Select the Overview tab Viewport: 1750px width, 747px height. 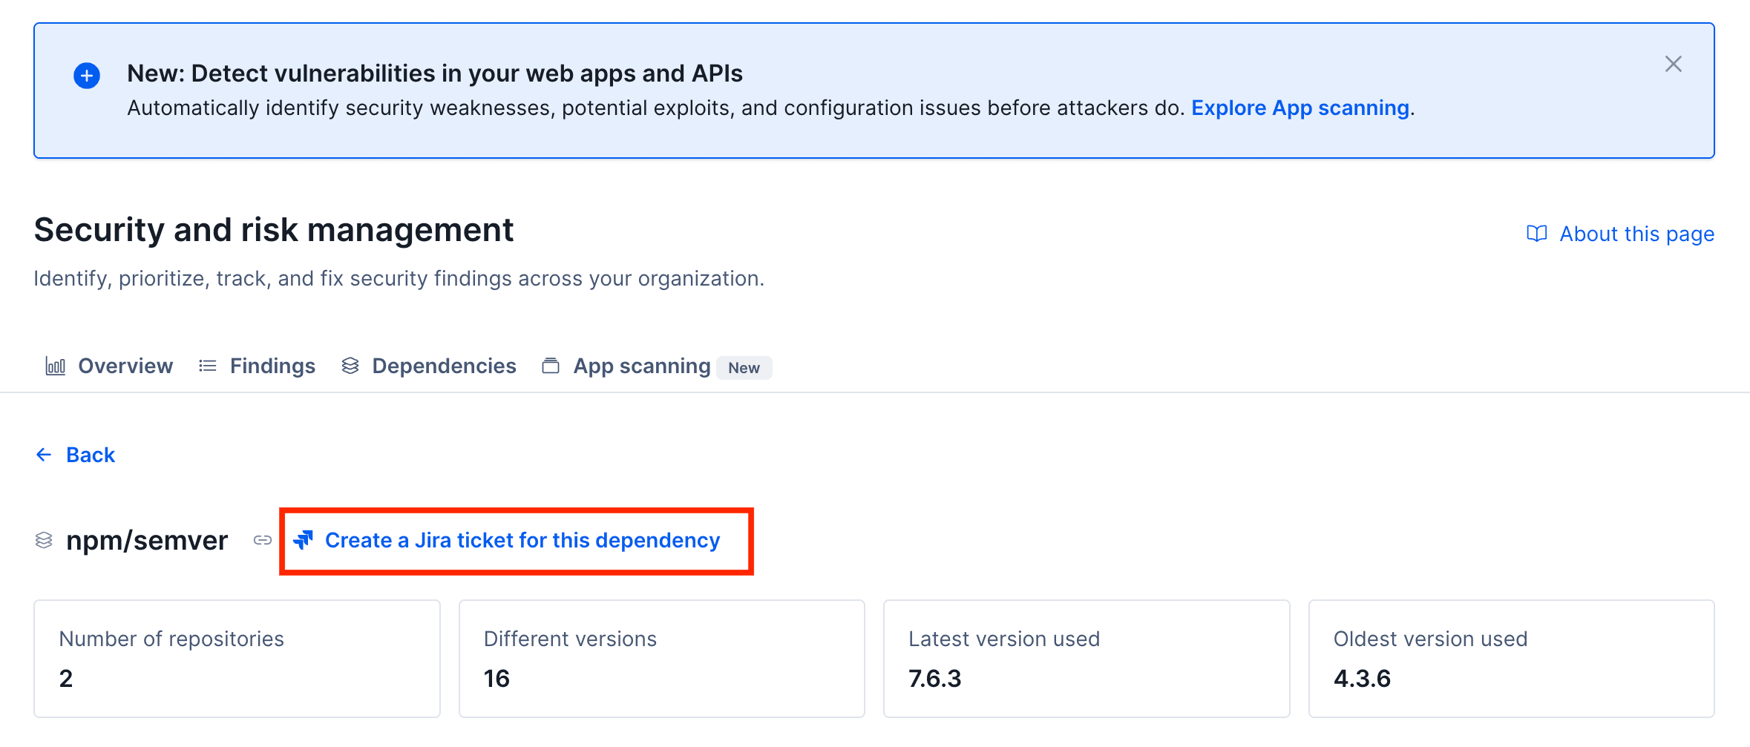[x=125, y=365]
